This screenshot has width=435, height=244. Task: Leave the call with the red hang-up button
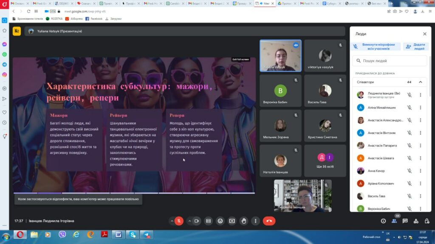[269, 221]
